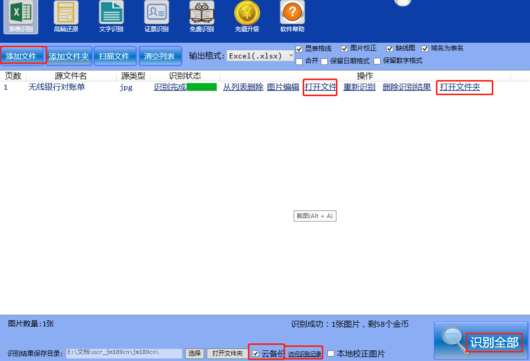Enable the 本地校正图片 checkbox

pyautogui.click(x=331, y=353)
